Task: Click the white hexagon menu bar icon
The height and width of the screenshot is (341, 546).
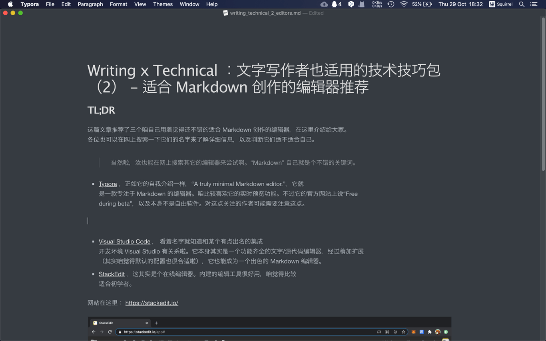Action: click(x=351, y=4)
